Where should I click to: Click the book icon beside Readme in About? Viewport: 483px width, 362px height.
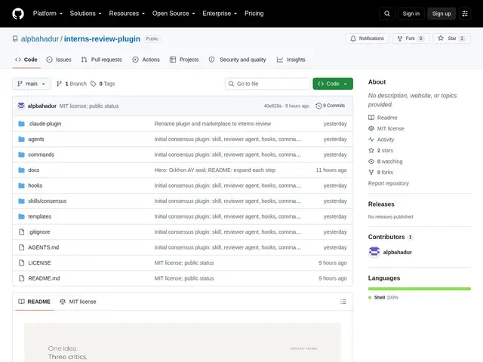[371, 118]
